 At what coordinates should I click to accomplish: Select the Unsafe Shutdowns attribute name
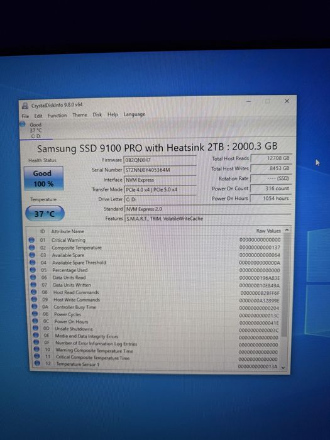[74, 329]
